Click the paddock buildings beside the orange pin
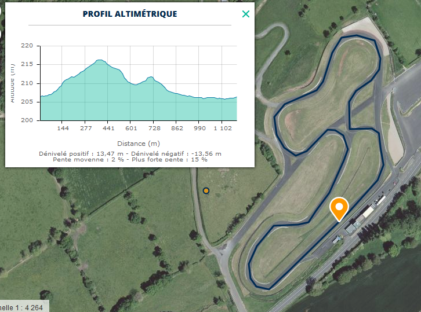This screenshot has height=312, width=421. [360, 220]
